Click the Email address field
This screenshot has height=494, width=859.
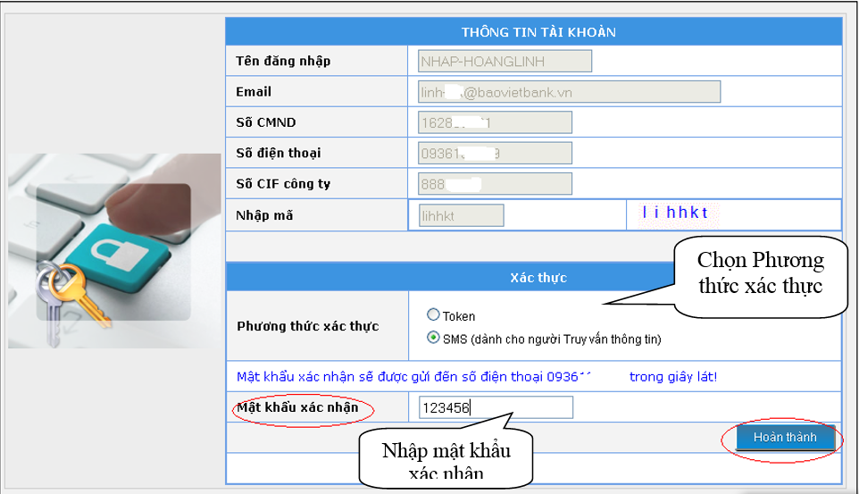click(569, 92)
